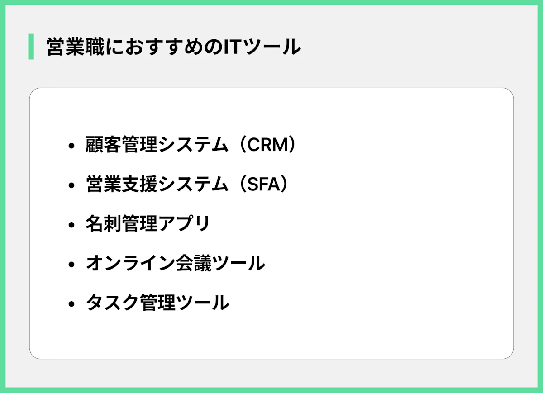Click the 名刺管理アプリ list item
Screen dimensions: 543x393
(148, 224)
